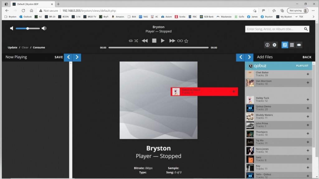Toggle shuffle playback mode

[x=136, y=41]
